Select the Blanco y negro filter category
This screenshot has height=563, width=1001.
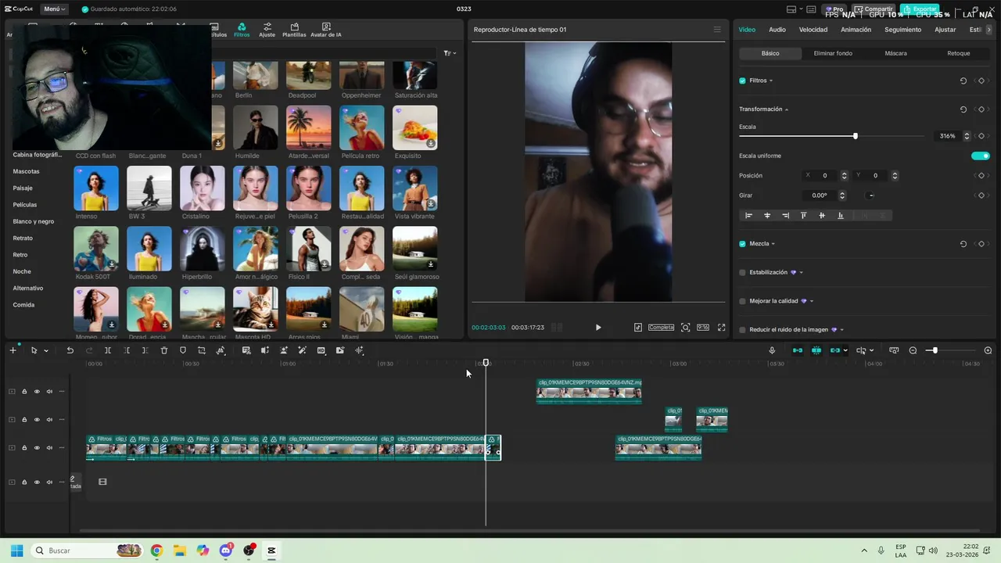tap(34, 221)
